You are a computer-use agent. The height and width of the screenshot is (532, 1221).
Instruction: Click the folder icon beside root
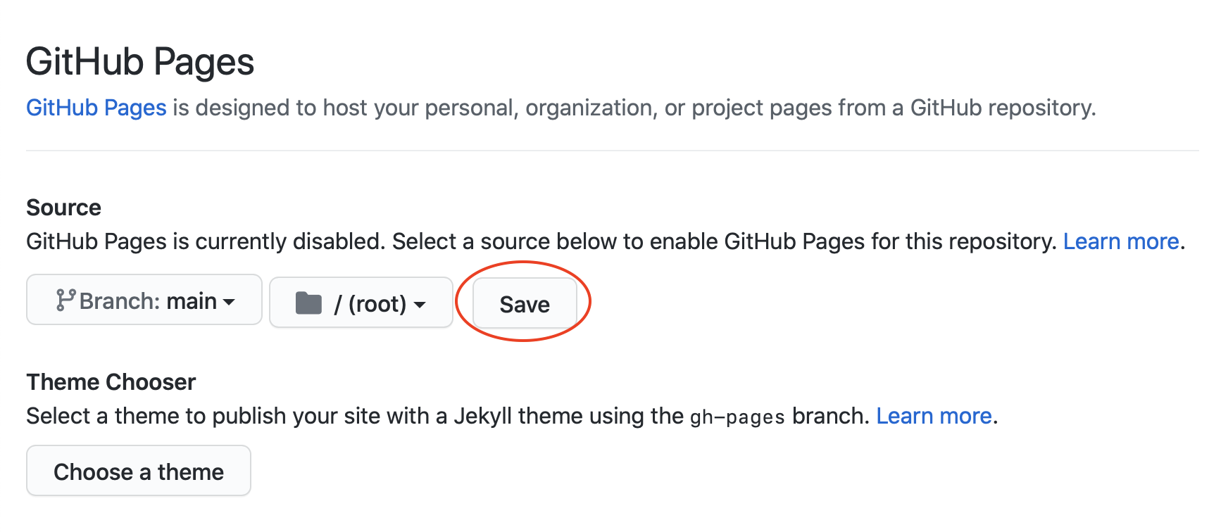click(308, 303)
